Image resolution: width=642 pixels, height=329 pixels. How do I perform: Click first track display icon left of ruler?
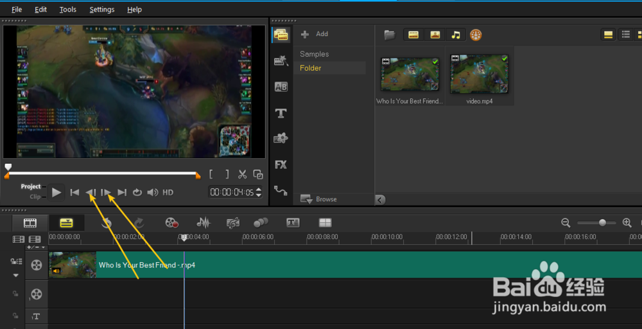coord(19,239)
